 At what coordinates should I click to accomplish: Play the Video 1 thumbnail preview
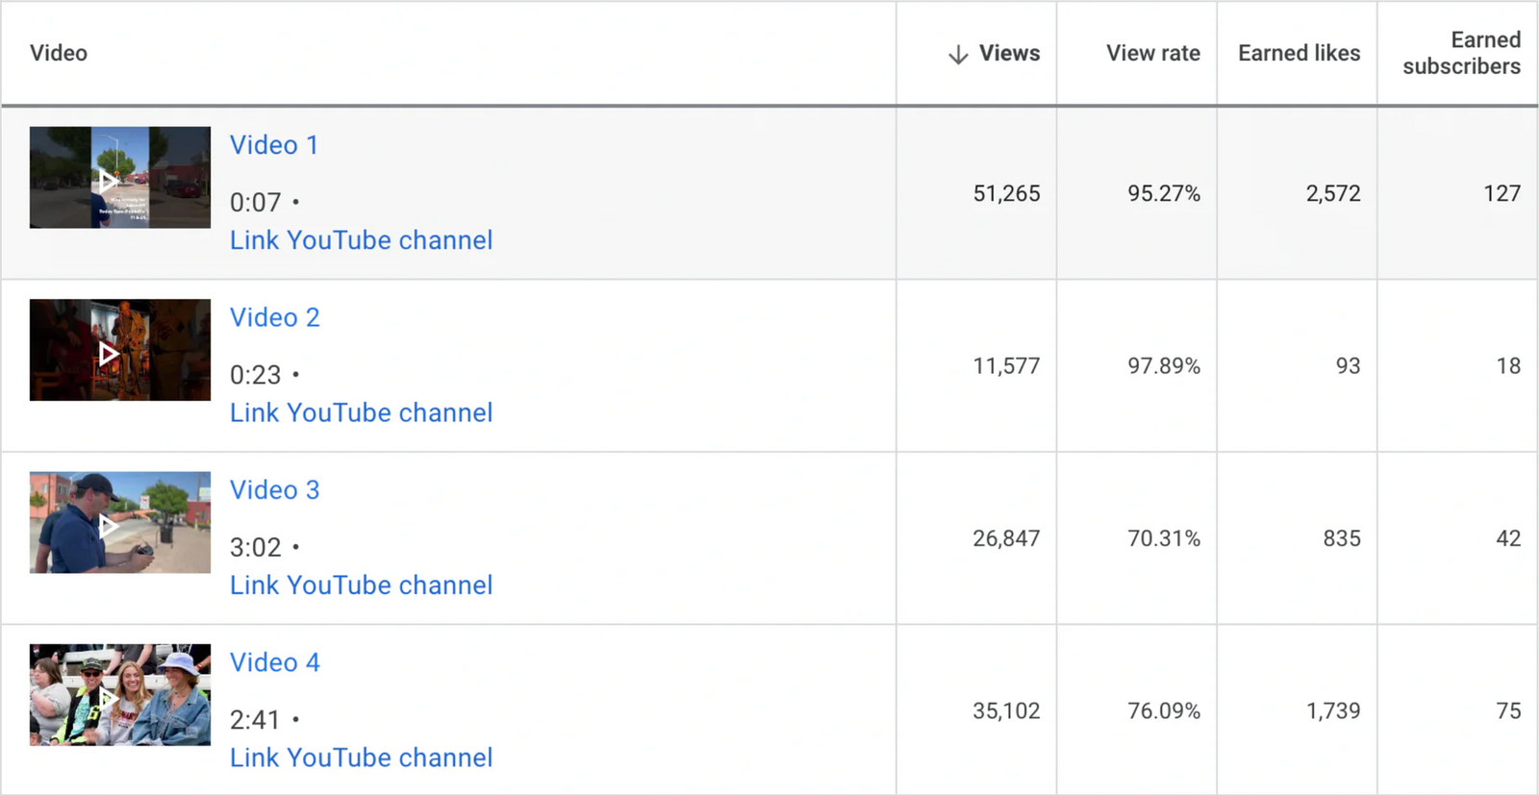coord(109,180)
